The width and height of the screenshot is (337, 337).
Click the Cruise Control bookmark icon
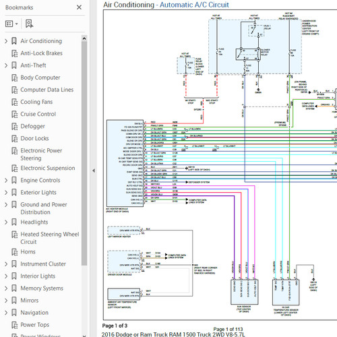pos(14,114)
